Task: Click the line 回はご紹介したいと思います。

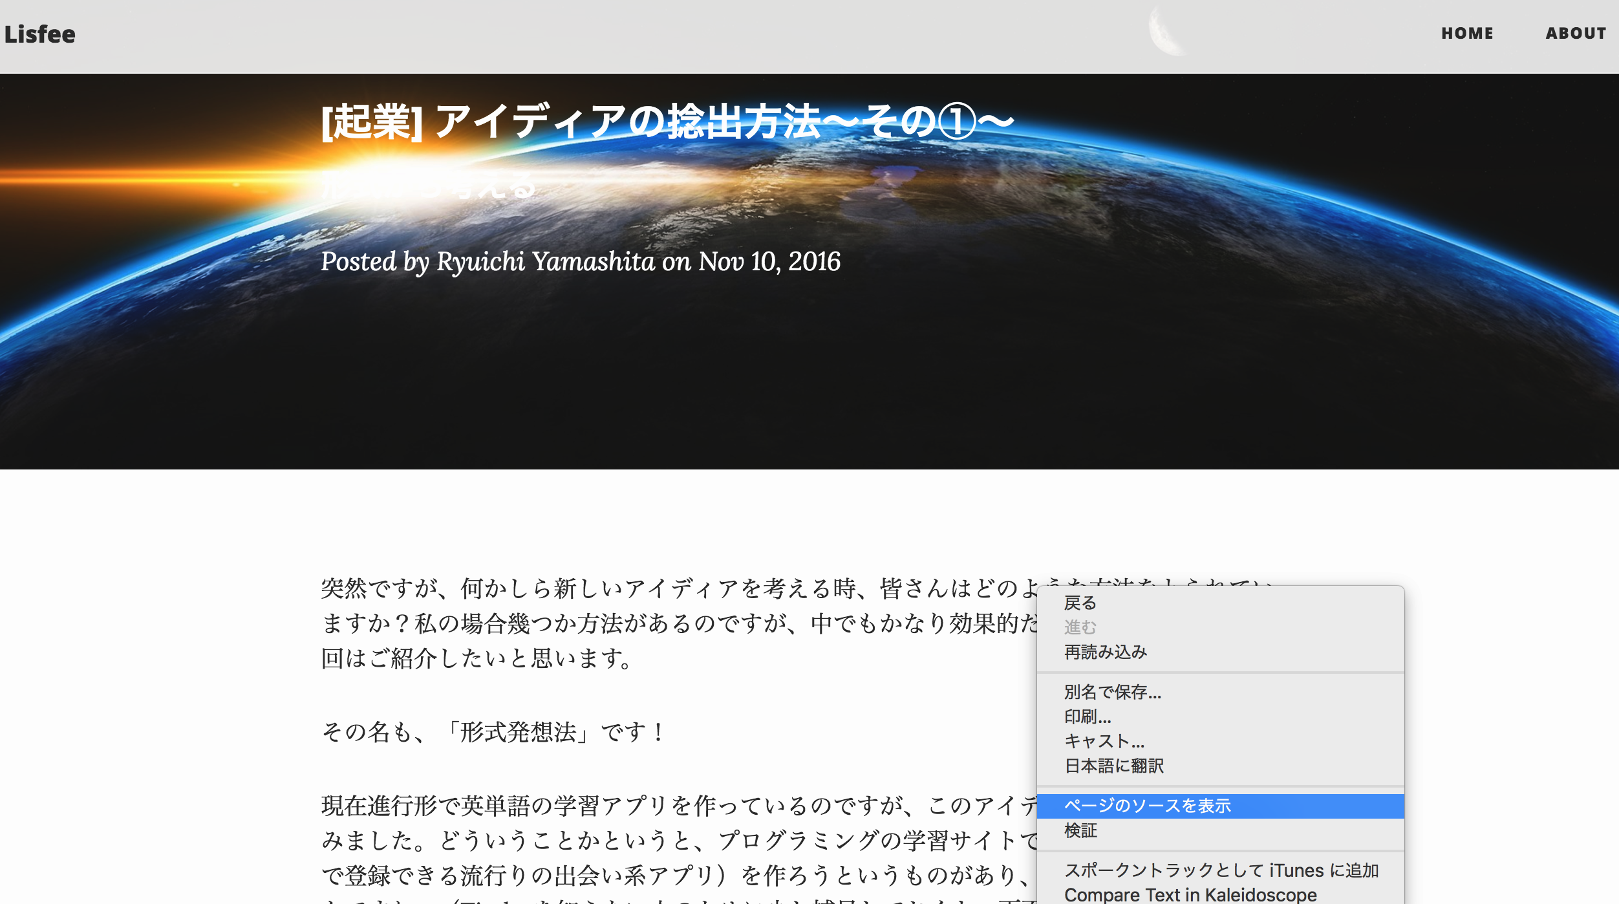Action: (x=477, y=658)
